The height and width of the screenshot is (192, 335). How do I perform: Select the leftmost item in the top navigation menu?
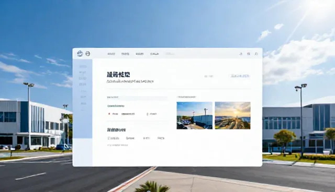click(x=111, y=54)
